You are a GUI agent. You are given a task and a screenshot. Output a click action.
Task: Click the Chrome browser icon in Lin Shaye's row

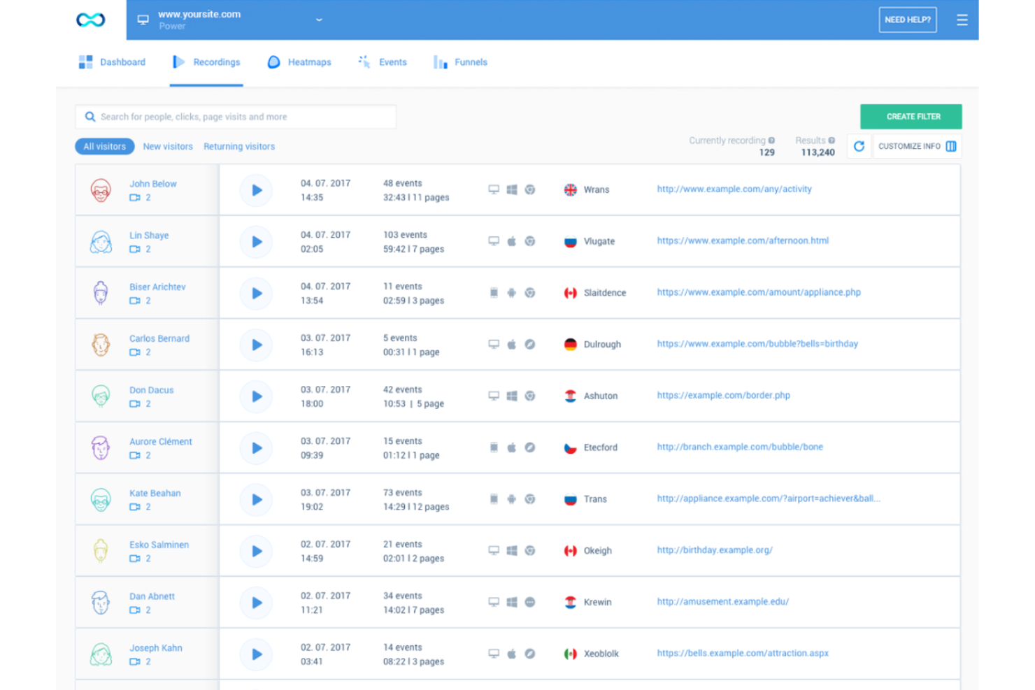click(x=531, y=240)
